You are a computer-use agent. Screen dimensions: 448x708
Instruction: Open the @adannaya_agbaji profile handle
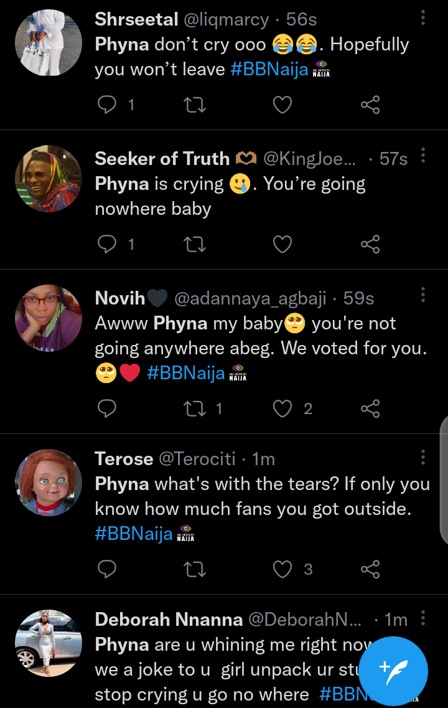point(250,299)
